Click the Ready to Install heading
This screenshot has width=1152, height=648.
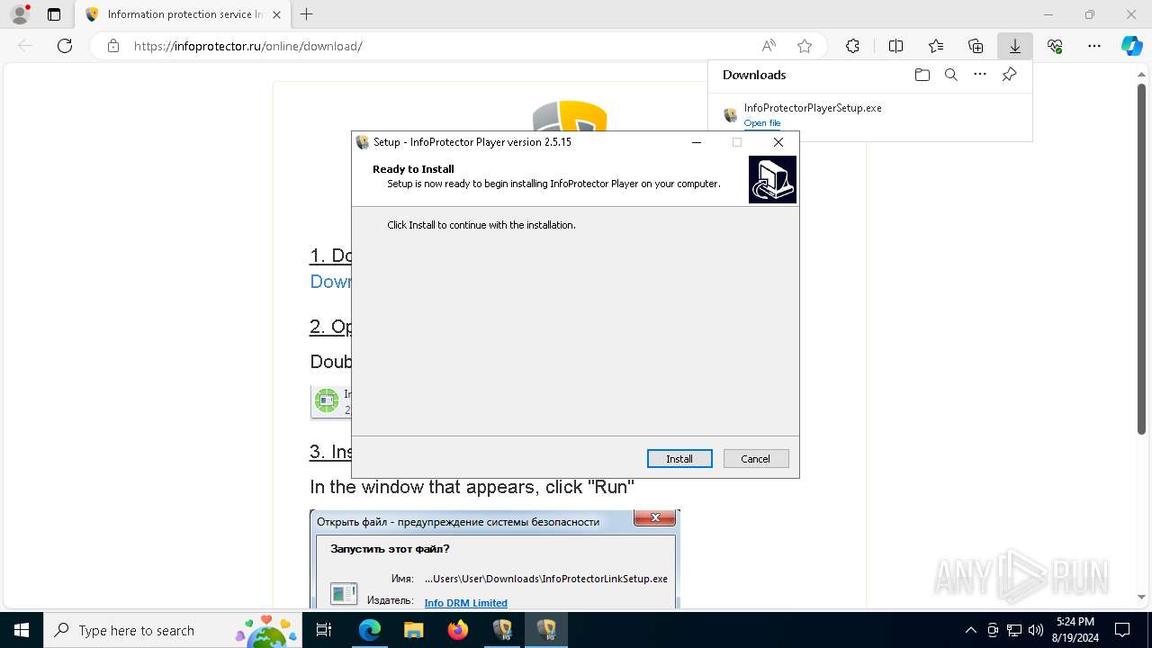point(413,169)
